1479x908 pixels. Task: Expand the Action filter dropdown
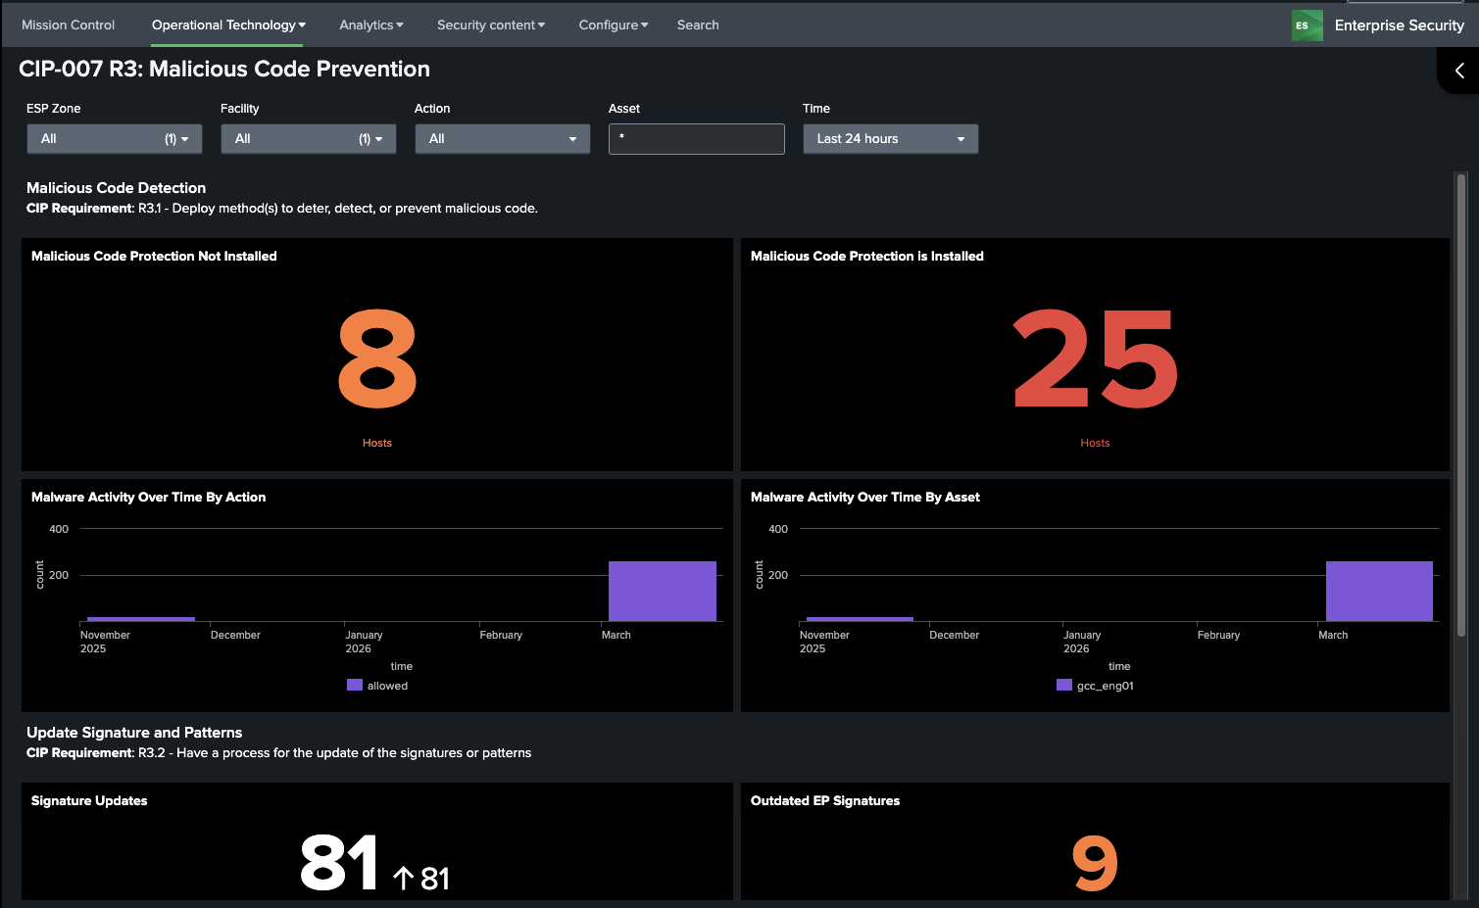pyautogui.click(x=502, y=139)
